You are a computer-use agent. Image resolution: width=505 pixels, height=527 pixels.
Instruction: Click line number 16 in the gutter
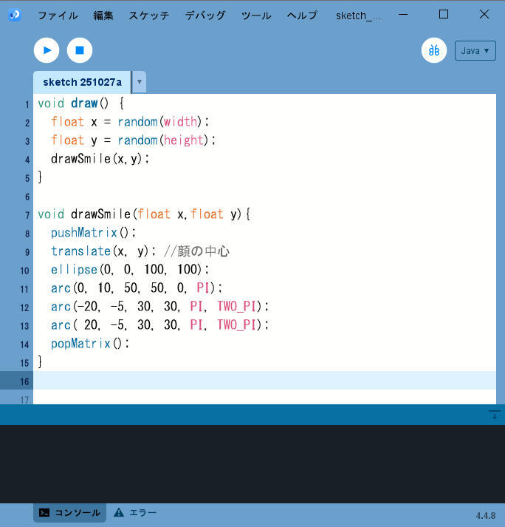point(24,381)
